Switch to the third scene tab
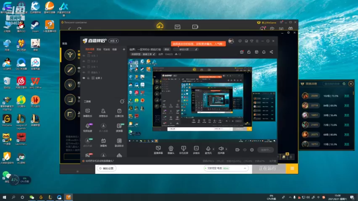The width and height of the screenshot is (358, 201). [x=107, y=50]
